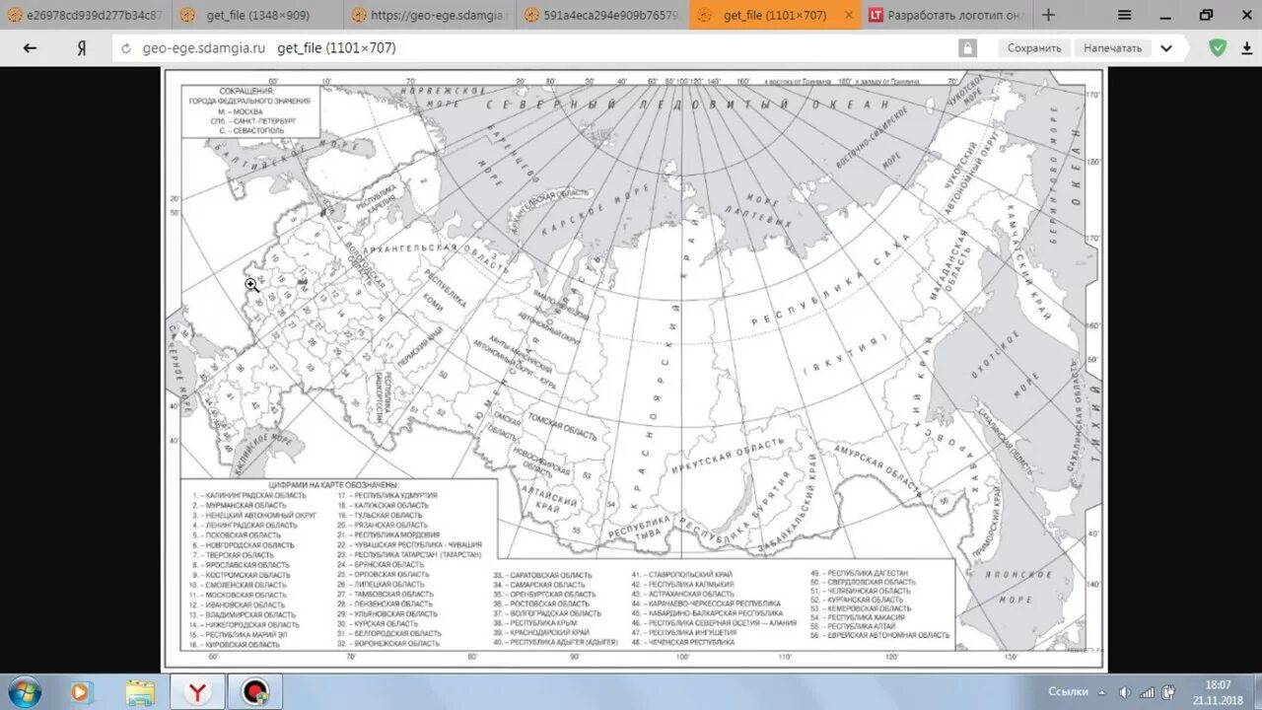Open the browser hamburger menu
1262x710 pixels.
(1125, 15)
